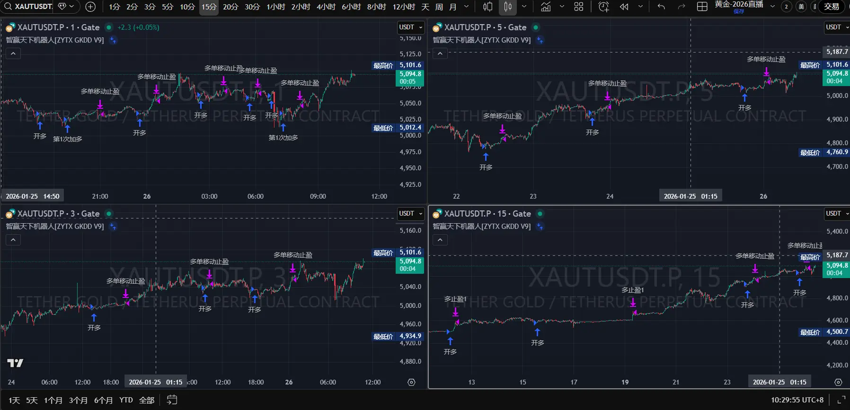Click the market status dot on 1-minute chart
Screen dimensions: 850x410
coord(109,27)
